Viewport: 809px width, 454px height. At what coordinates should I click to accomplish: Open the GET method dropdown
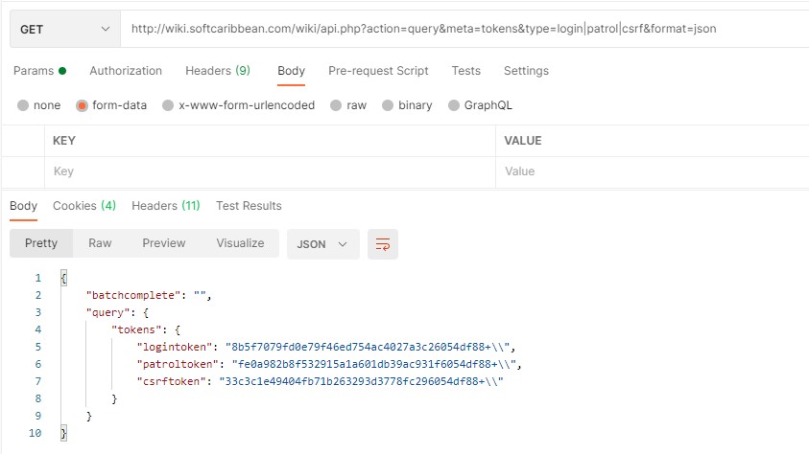(x=64, y=29)
